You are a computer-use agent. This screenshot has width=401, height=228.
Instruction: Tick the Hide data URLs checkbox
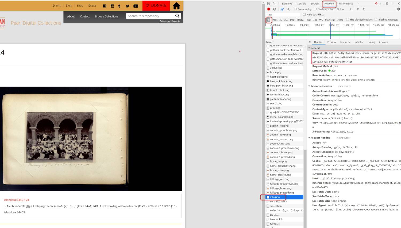(304, 14)
